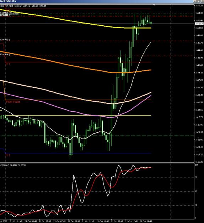Close the XAUUSD,M15 chart window
204x223 pixels.
(202, 1)
